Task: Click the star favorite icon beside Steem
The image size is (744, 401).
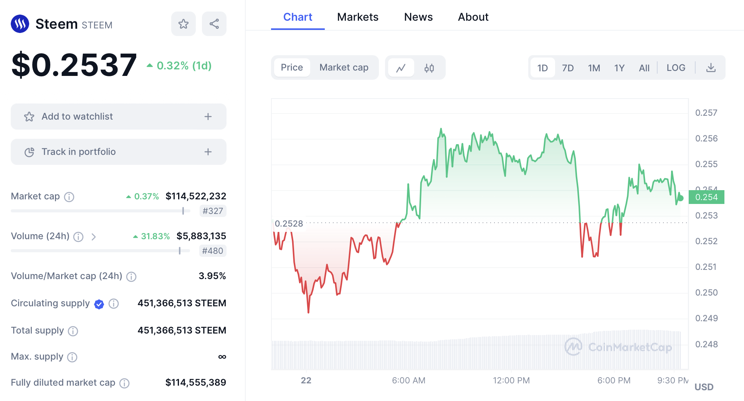Action: click(x=184, y=24)
